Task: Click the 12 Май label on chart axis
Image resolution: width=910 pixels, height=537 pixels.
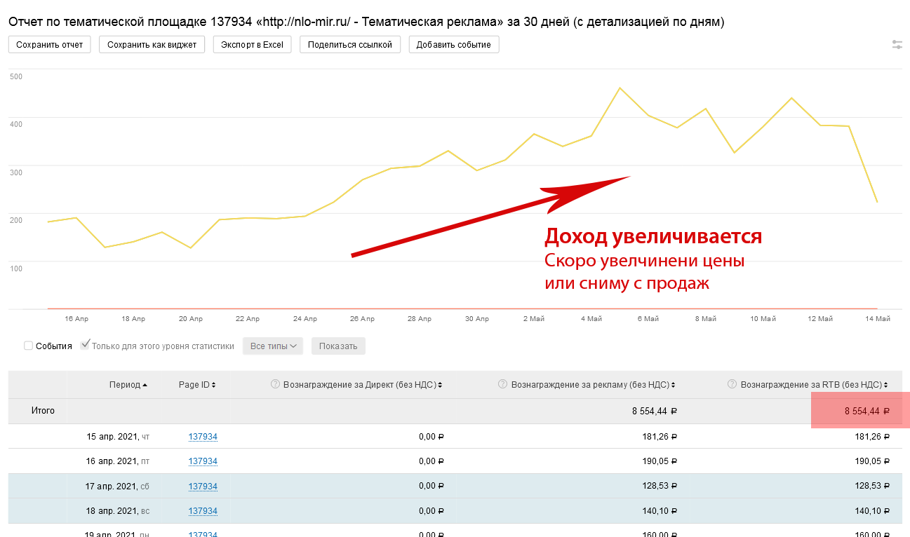Action: point(820,319)
